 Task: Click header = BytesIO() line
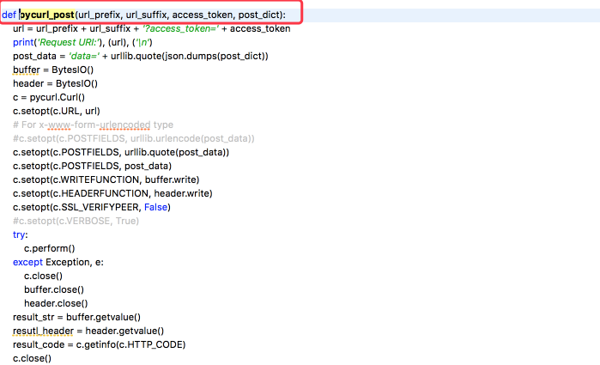coord(55,83)
